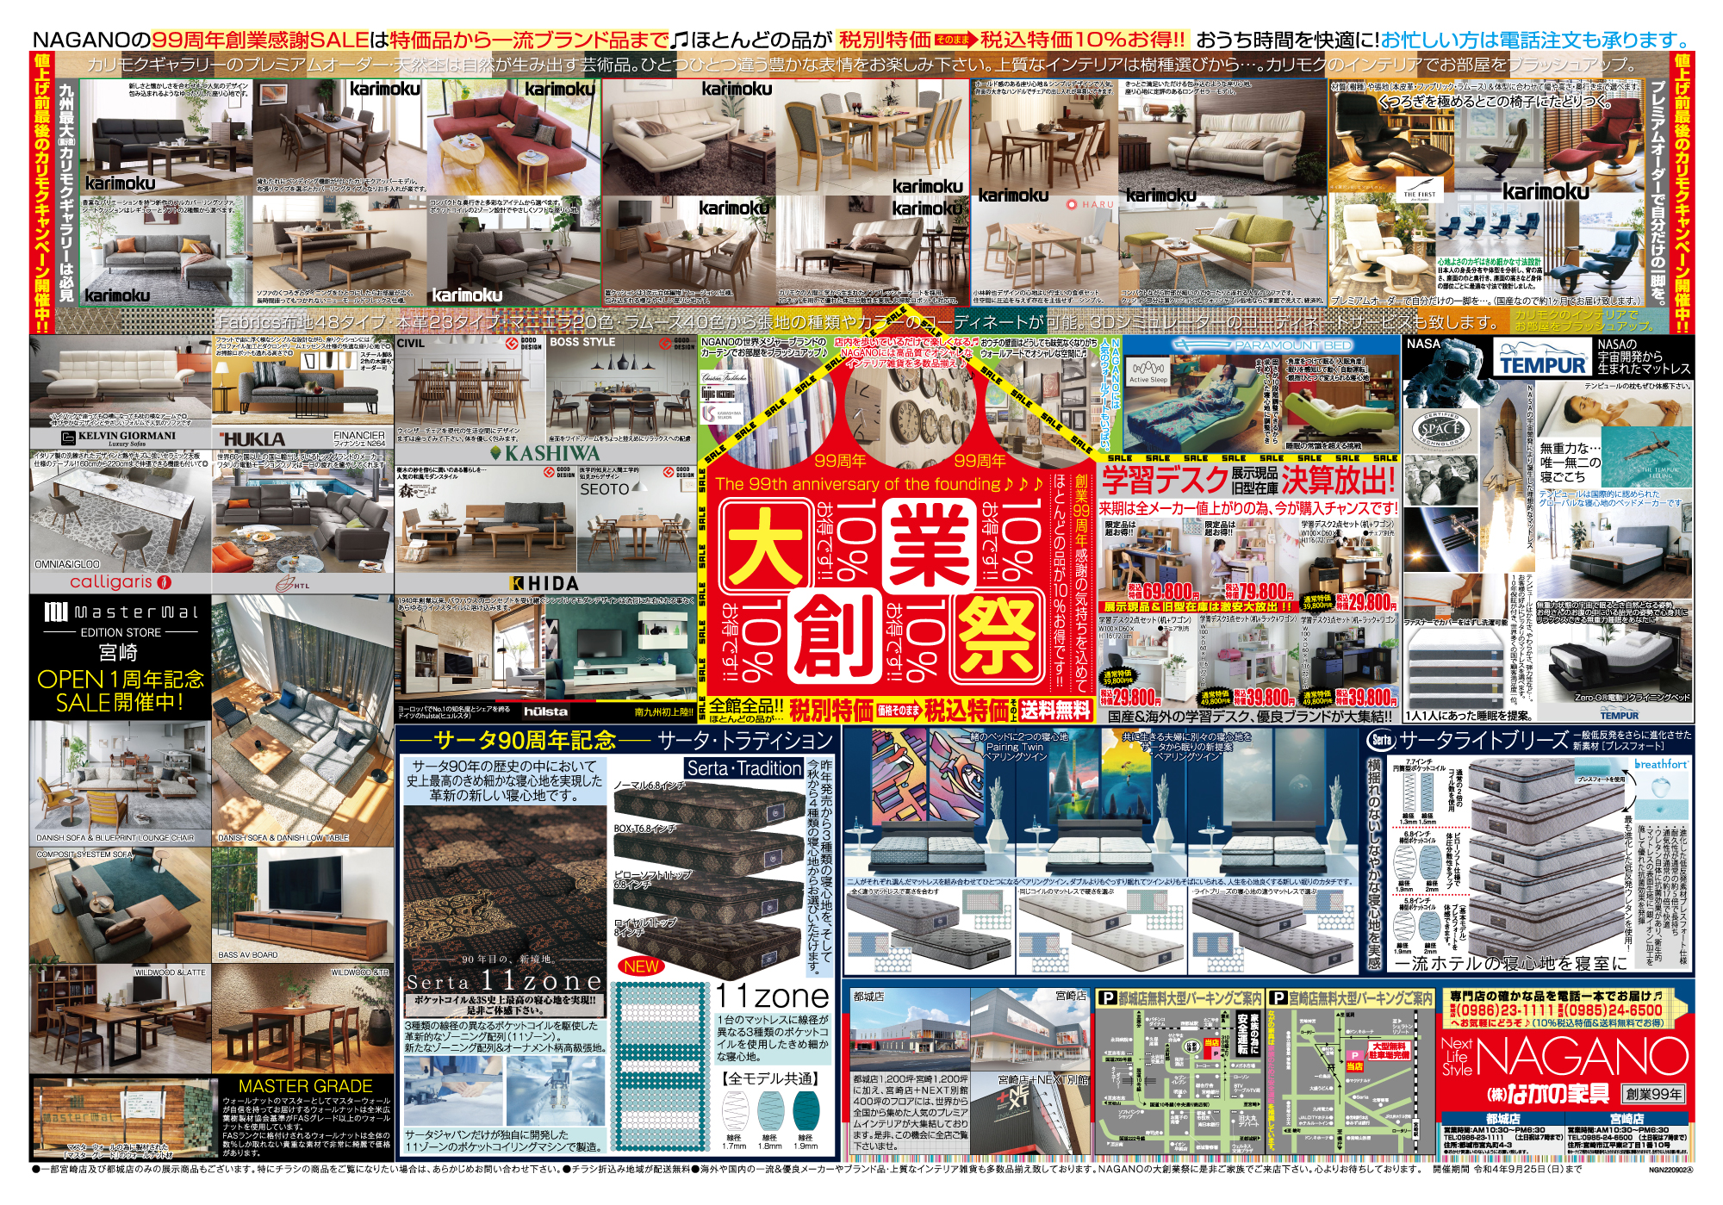Image resolution: width=1723 pixels, height=1205 pixels.
Task: Select the round Serta logo beside サータライトブリーズ
Action: coord(1381,740)
